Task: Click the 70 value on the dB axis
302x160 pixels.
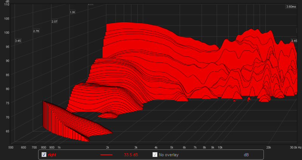Action: [7, 117]
